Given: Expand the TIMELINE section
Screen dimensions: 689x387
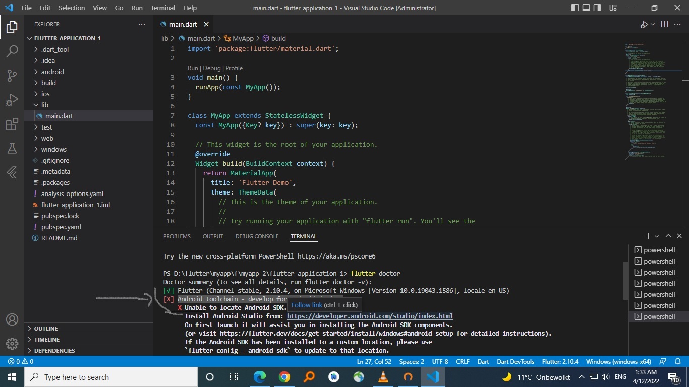Looking at the screenshot, I should [x=89, y=340].
